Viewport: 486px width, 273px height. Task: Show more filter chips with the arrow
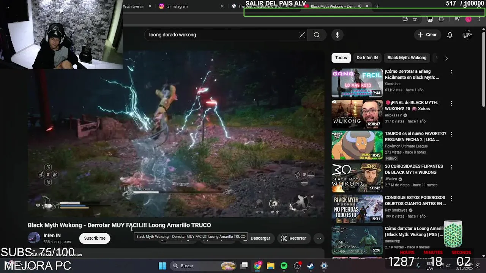(446, 58)
